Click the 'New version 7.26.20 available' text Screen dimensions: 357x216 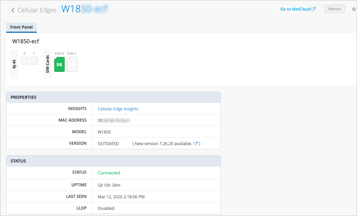(163, 144)
